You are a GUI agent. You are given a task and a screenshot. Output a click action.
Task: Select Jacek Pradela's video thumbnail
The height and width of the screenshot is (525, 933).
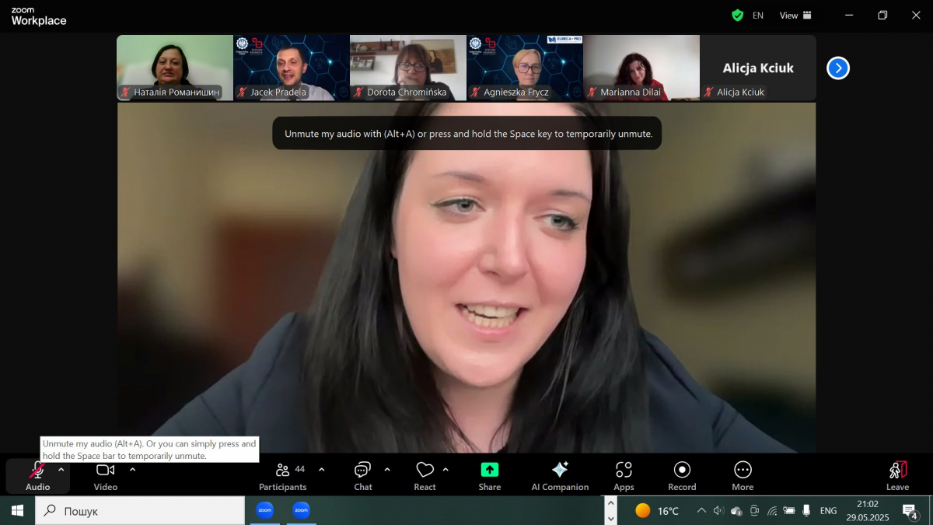pos(292,67)
